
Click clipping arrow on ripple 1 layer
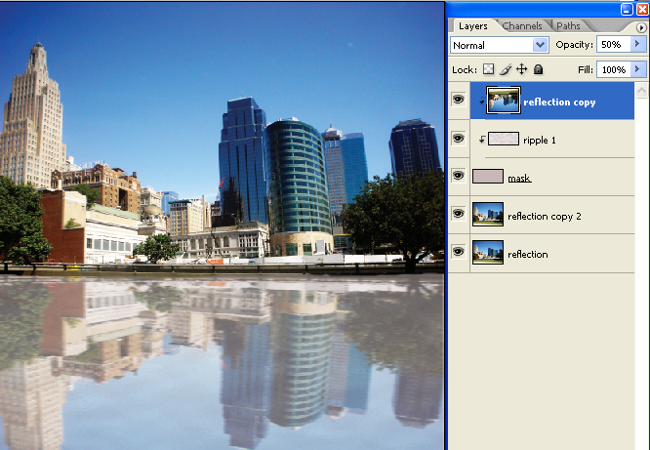coord(482,140)
